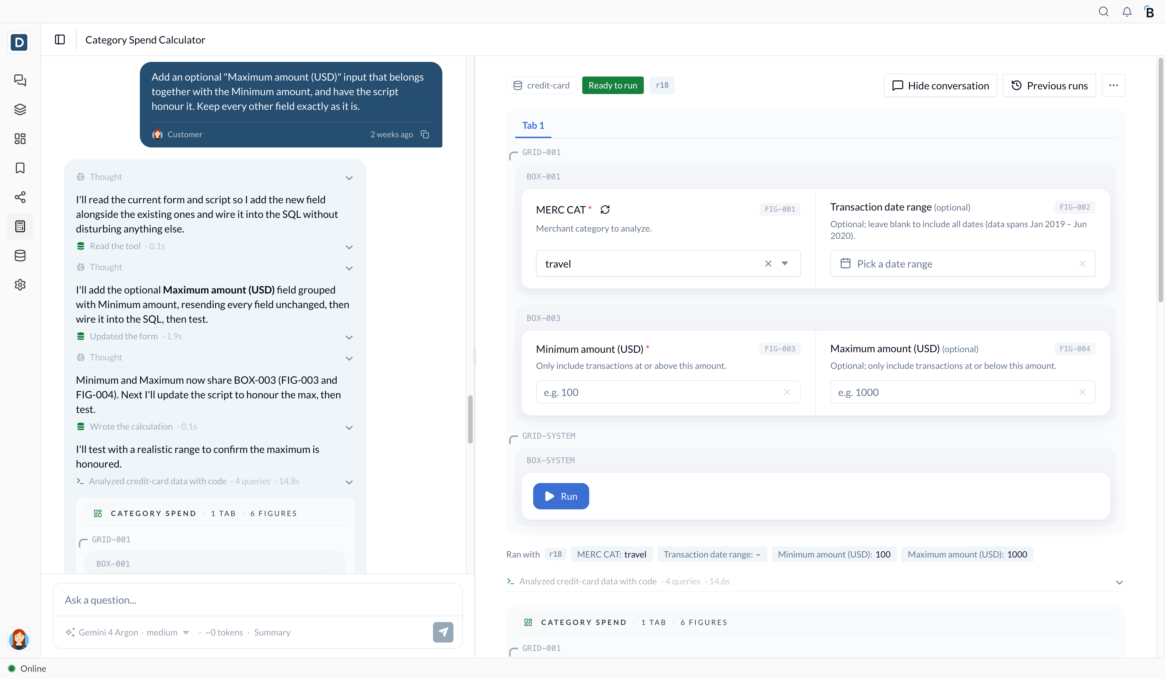Expand the Read the tool step
This screenshot has height=679, width=1165.
215,246
